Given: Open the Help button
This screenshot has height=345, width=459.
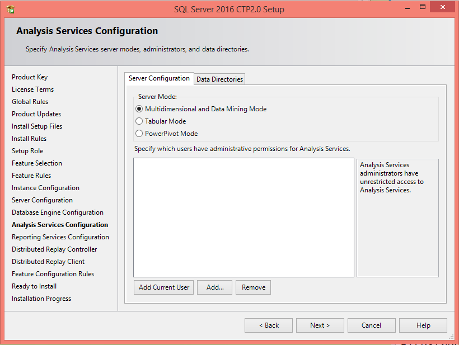Looking at the screenshot, I should [x=423, y=325].
